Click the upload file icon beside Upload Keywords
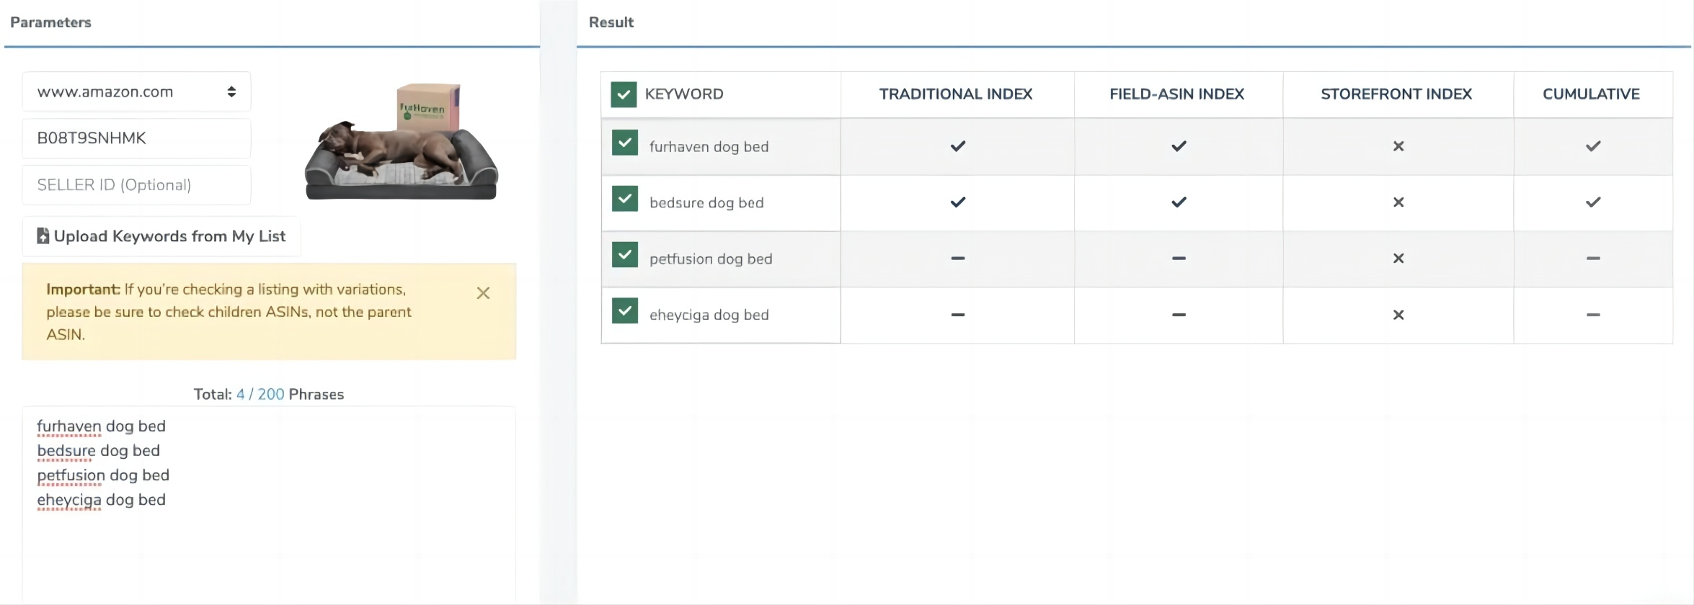This screenshot has height=605, width=1694. (x=43, y=236)
